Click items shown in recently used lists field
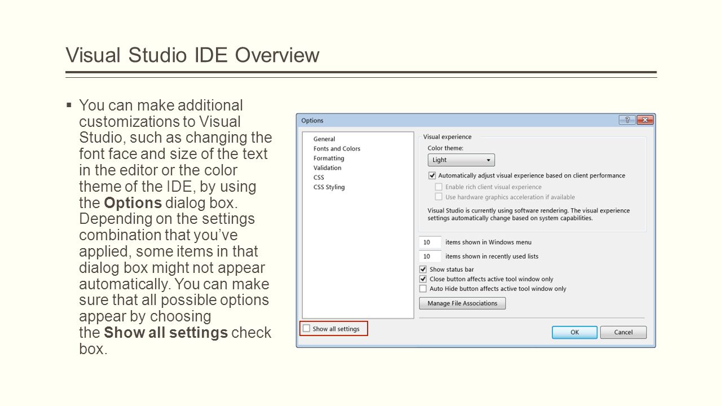Image resolution: width=722 pixels, height=406 pixels. (x=430, y=257)
